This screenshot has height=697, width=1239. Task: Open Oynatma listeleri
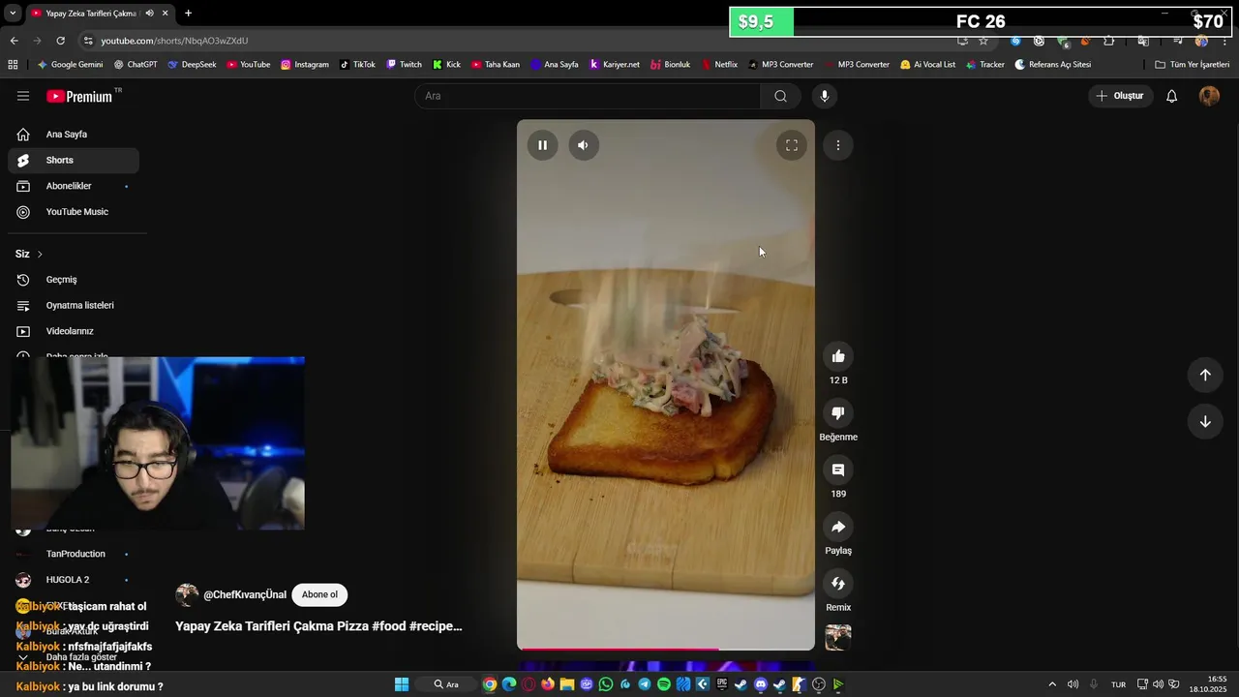[x=74, y=305]
